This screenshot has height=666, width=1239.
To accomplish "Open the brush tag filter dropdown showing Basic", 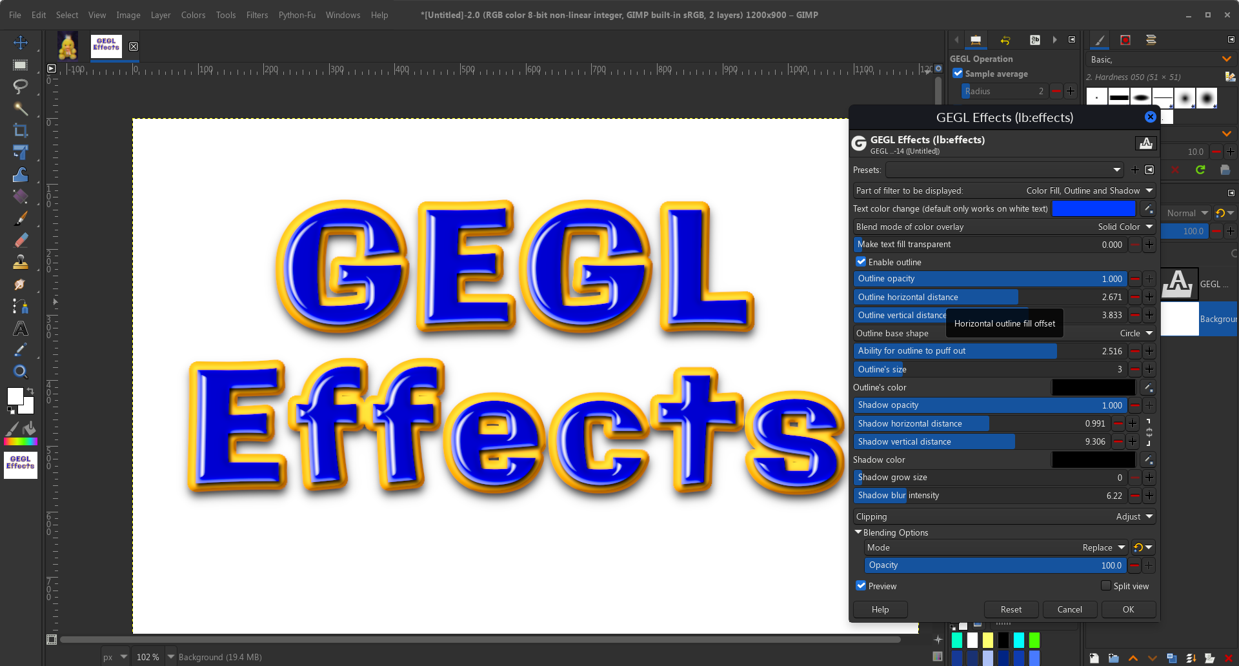I will click(1160, 59).
